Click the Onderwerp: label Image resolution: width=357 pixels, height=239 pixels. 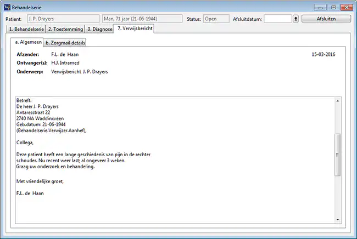pos(30,72)
